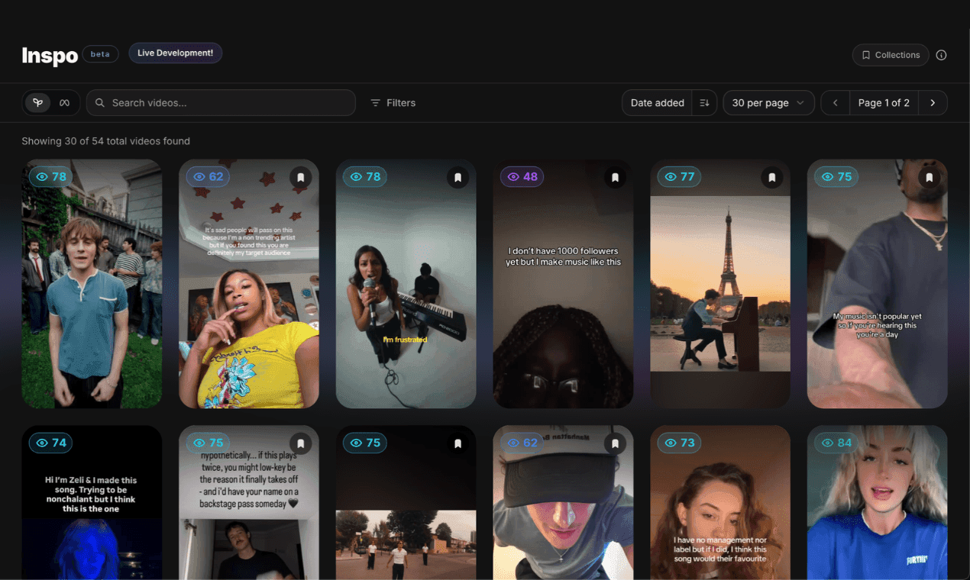Click the 62 score badge on black cap video
The height and width of the screenshot is (580, 970).
click(x=522, y=443)
